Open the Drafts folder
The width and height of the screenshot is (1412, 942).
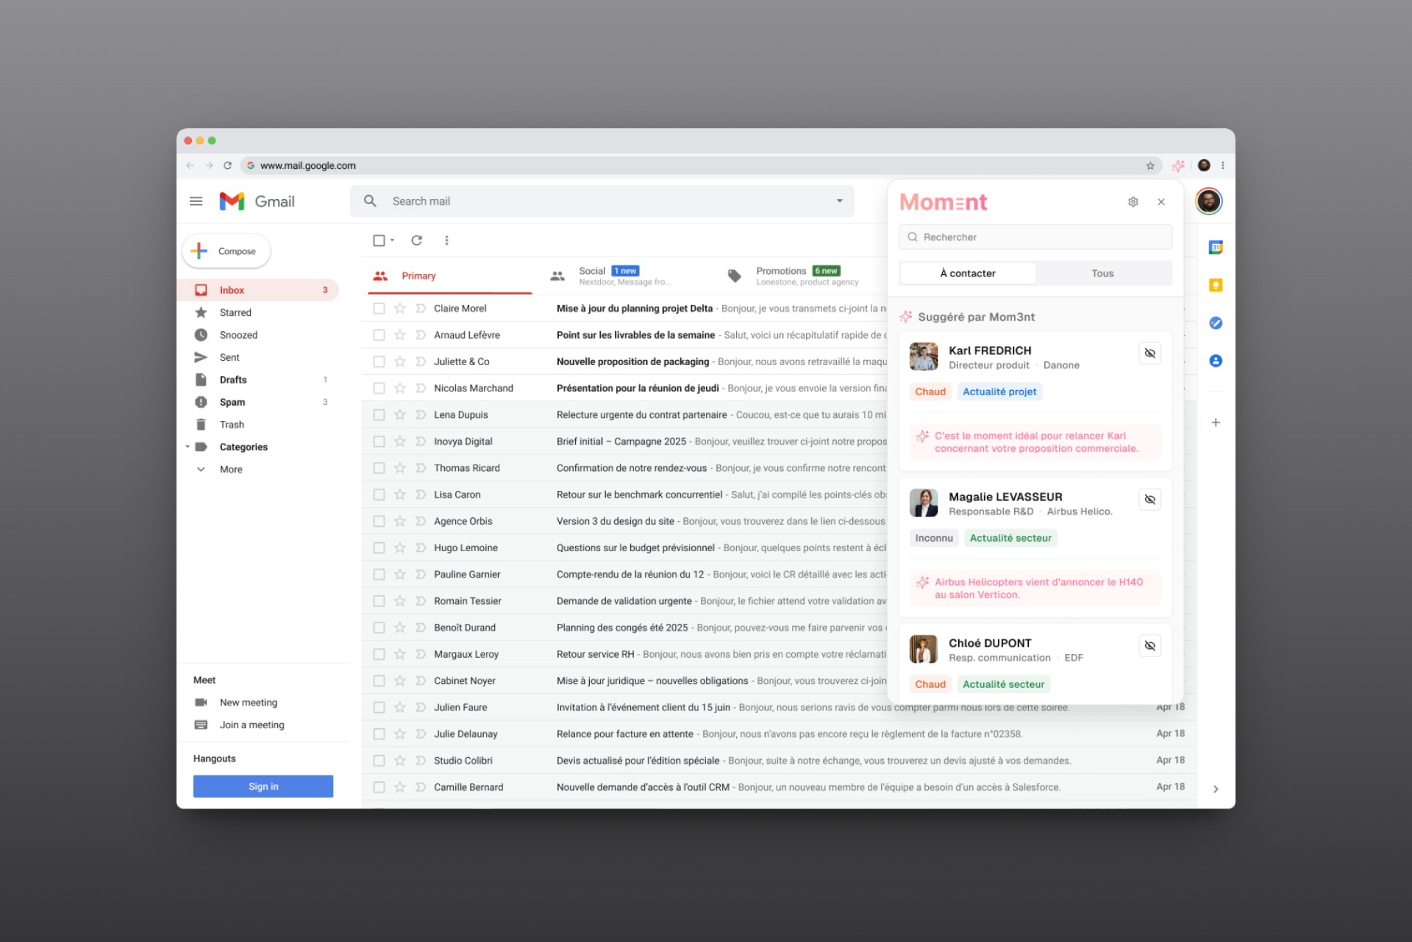233,380
